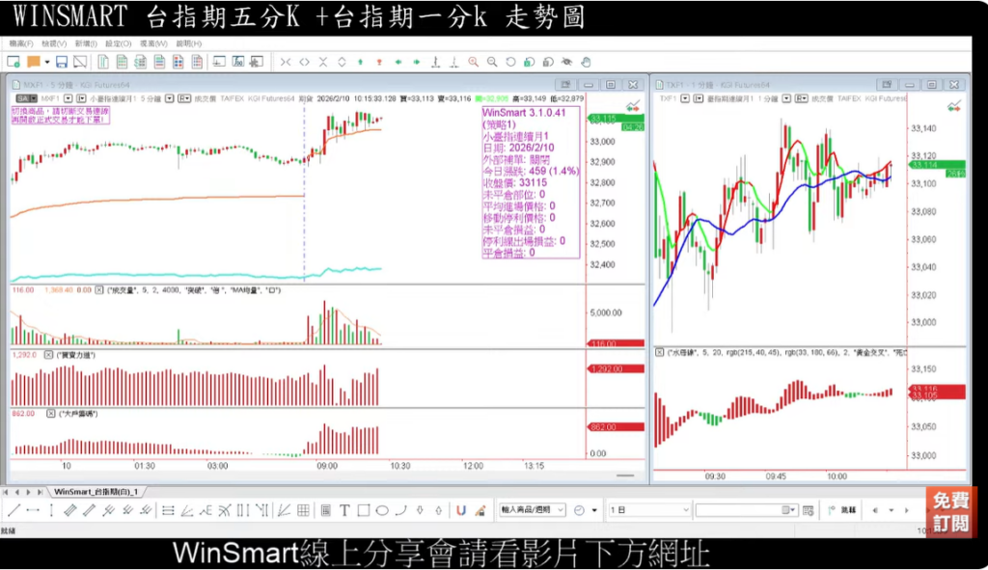Click the save (floppy disk) toolbar icon
This screenshot has width=988, height=570.
click(x=61, y=63)
